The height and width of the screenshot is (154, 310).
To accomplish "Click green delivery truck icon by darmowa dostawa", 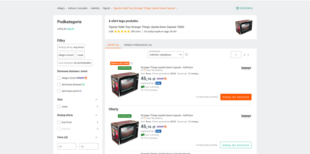I will click(83, 84).
